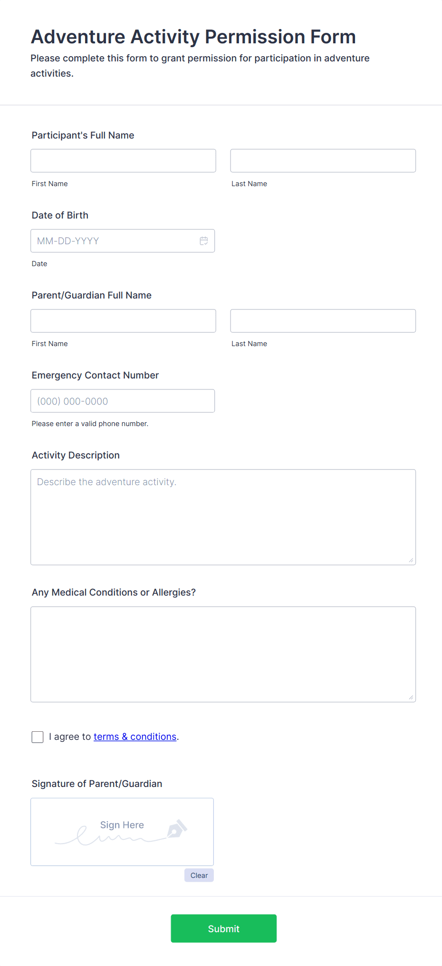Click the Sign Here signature pad
Viewport: 442px width, 966px height.
[x=122, y=832]
